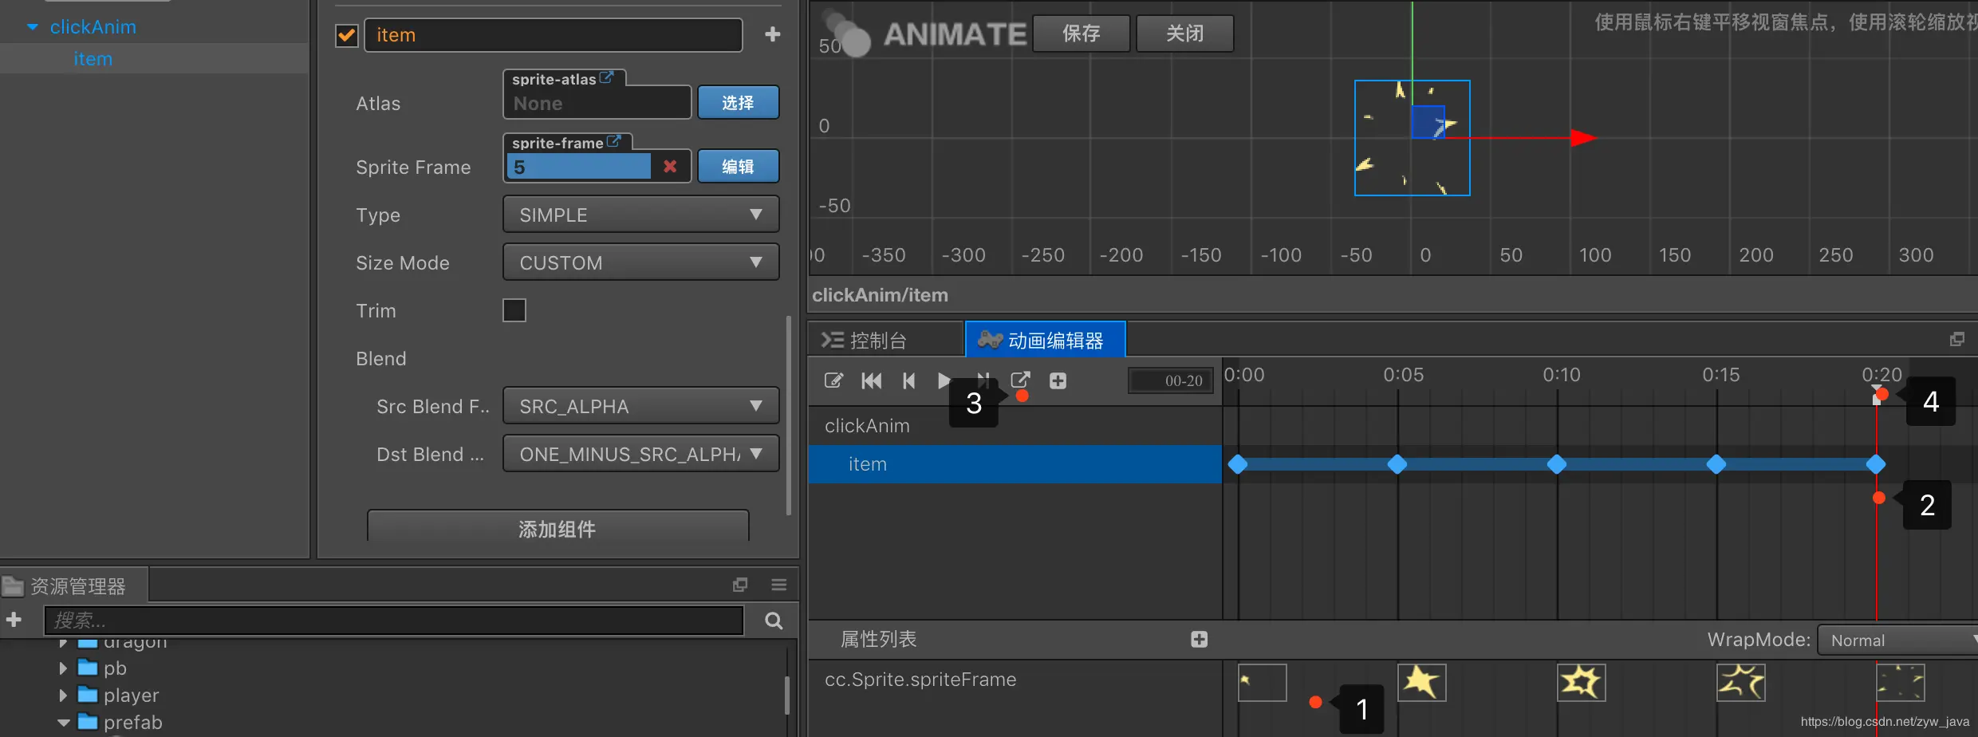Select the item node in the hierarchy tree
Viewport: 1978px width, 737px height.
(93, 59)
